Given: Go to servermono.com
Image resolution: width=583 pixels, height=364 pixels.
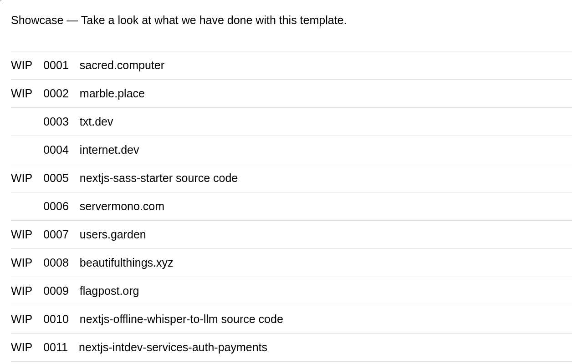Looking at the screenshot, I should click(122, 207).
